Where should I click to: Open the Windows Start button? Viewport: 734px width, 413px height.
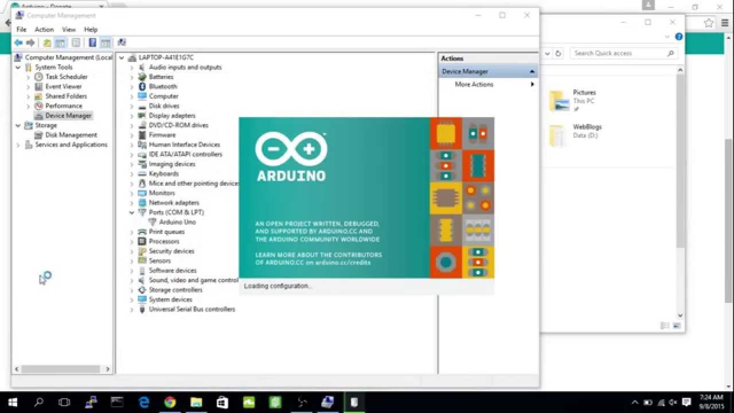13,403
